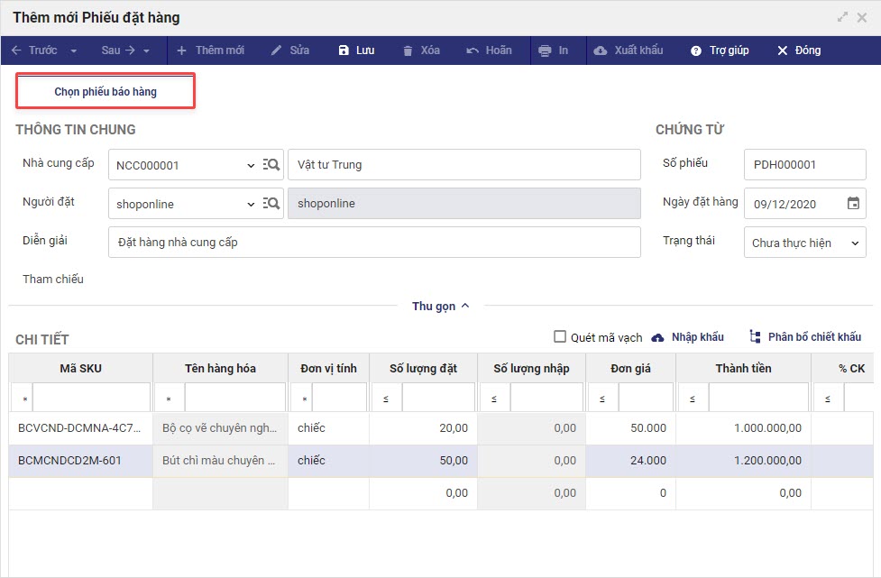Screen dimensions: 881x578
Task: Click the search icon beside Nhà cung cấp
Action: [x=271, y=165]
